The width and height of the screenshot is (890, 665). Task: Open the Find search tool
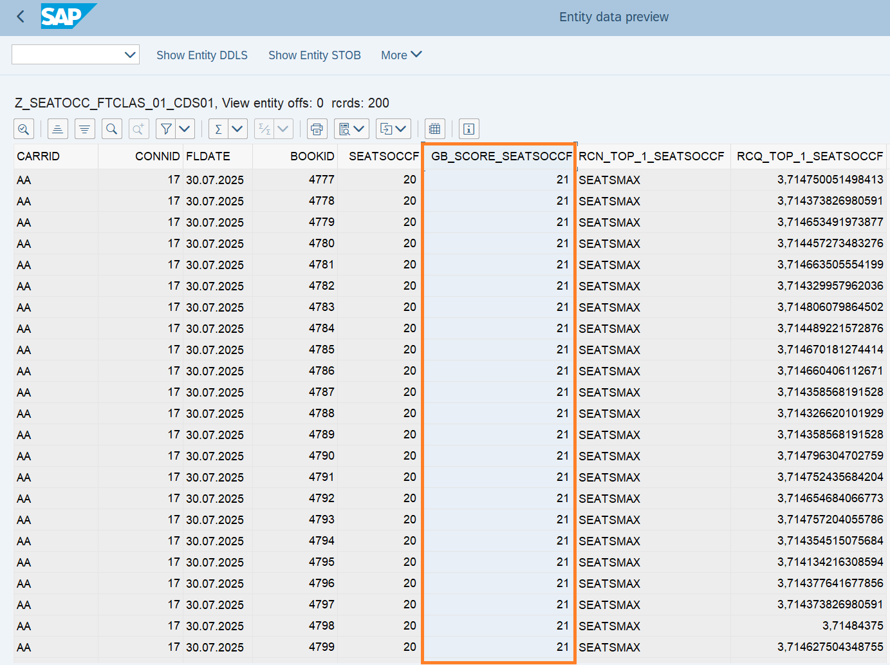pos(111,129)
